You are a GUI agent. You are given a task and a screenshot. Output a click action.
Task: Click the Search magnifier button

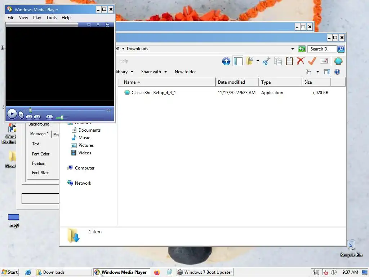(341, 49)
